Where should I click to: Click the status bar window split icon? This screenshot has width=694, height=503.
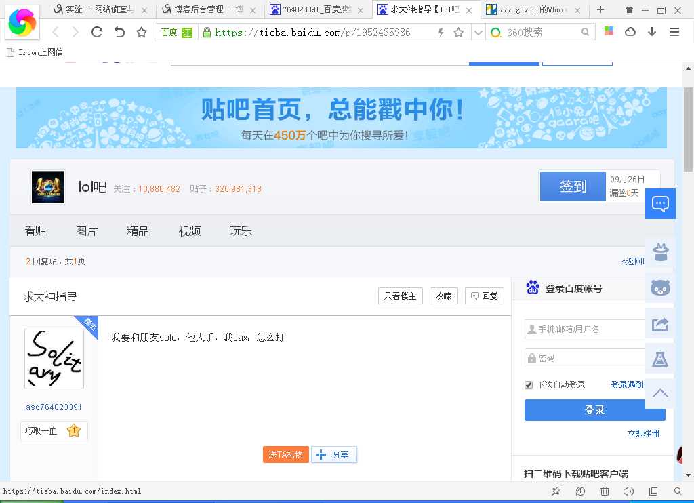653,491
